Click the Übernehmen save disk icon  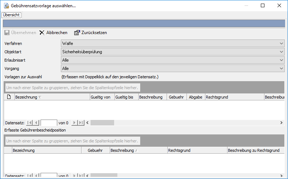[7, 33]
